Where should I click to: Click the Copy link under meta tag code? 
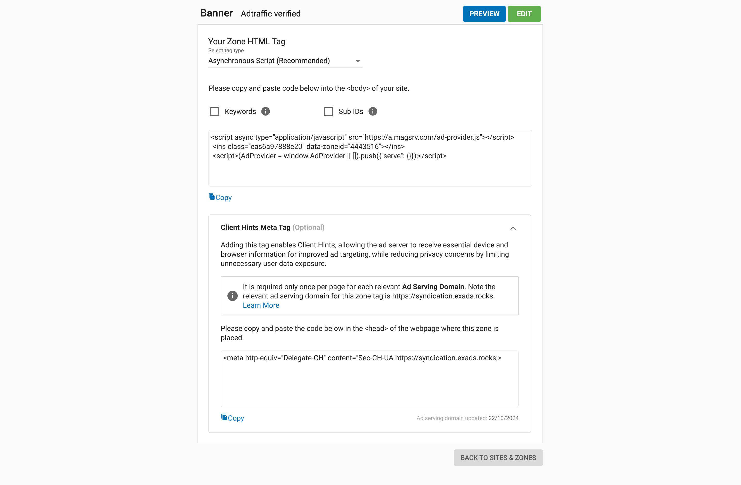click(x=236, y=419)
